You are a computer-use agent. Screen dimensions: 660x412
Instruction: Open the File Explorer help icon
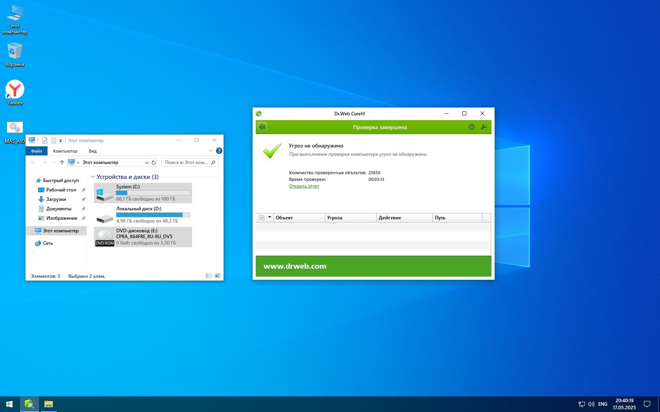click(x=219, y=151)
